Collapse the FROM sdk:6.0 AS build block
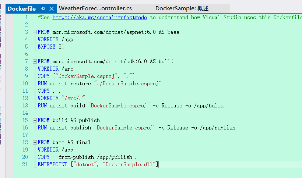Viewport: 302px width, 178px height. click(x=35, y=61)
